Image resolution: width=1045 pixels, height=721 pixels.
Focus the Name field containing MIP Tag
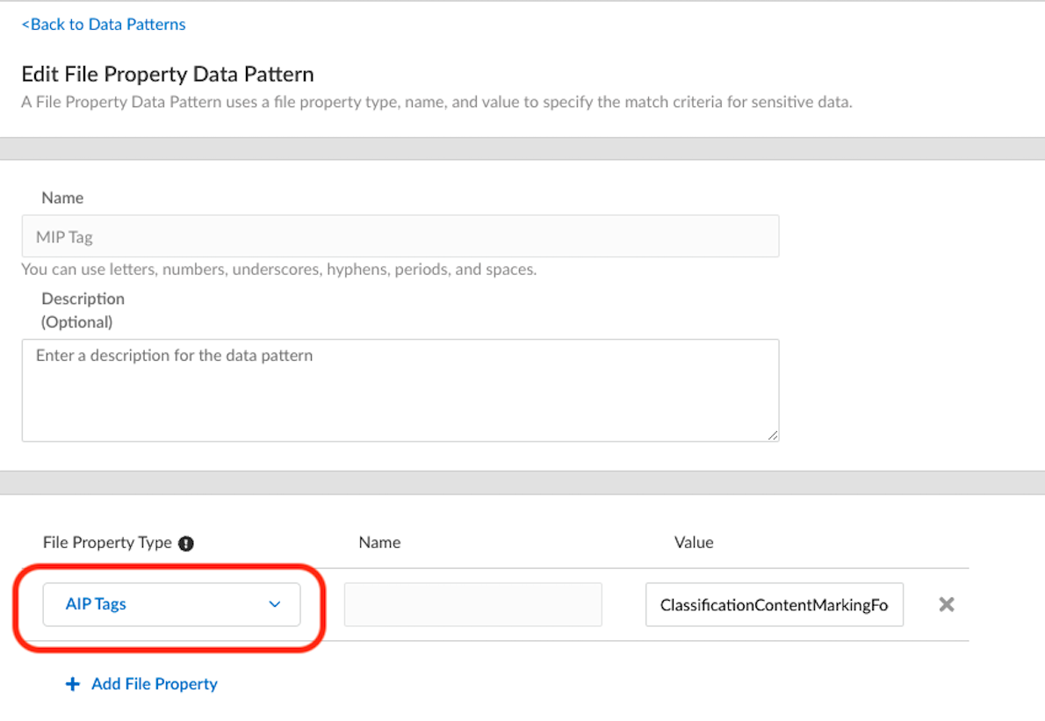click(400, 236)
